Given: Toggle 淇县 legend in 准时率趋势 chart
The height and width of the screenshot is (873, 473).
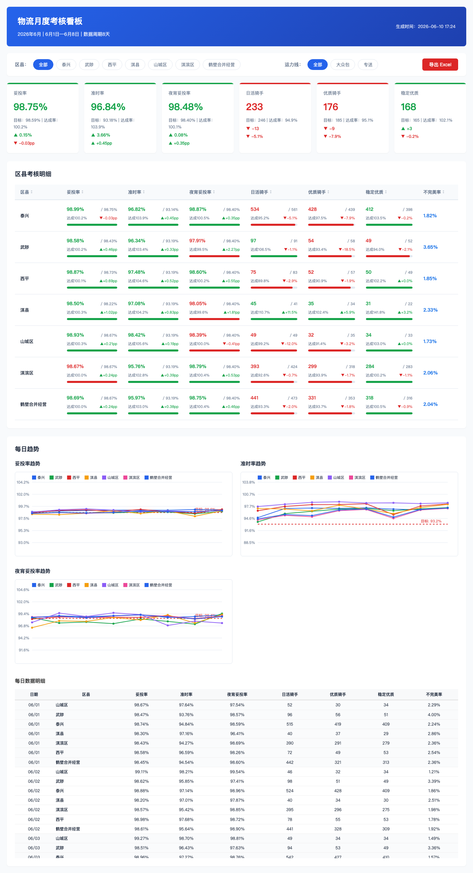Looking at the screenshot, I should tap(317, 478).
